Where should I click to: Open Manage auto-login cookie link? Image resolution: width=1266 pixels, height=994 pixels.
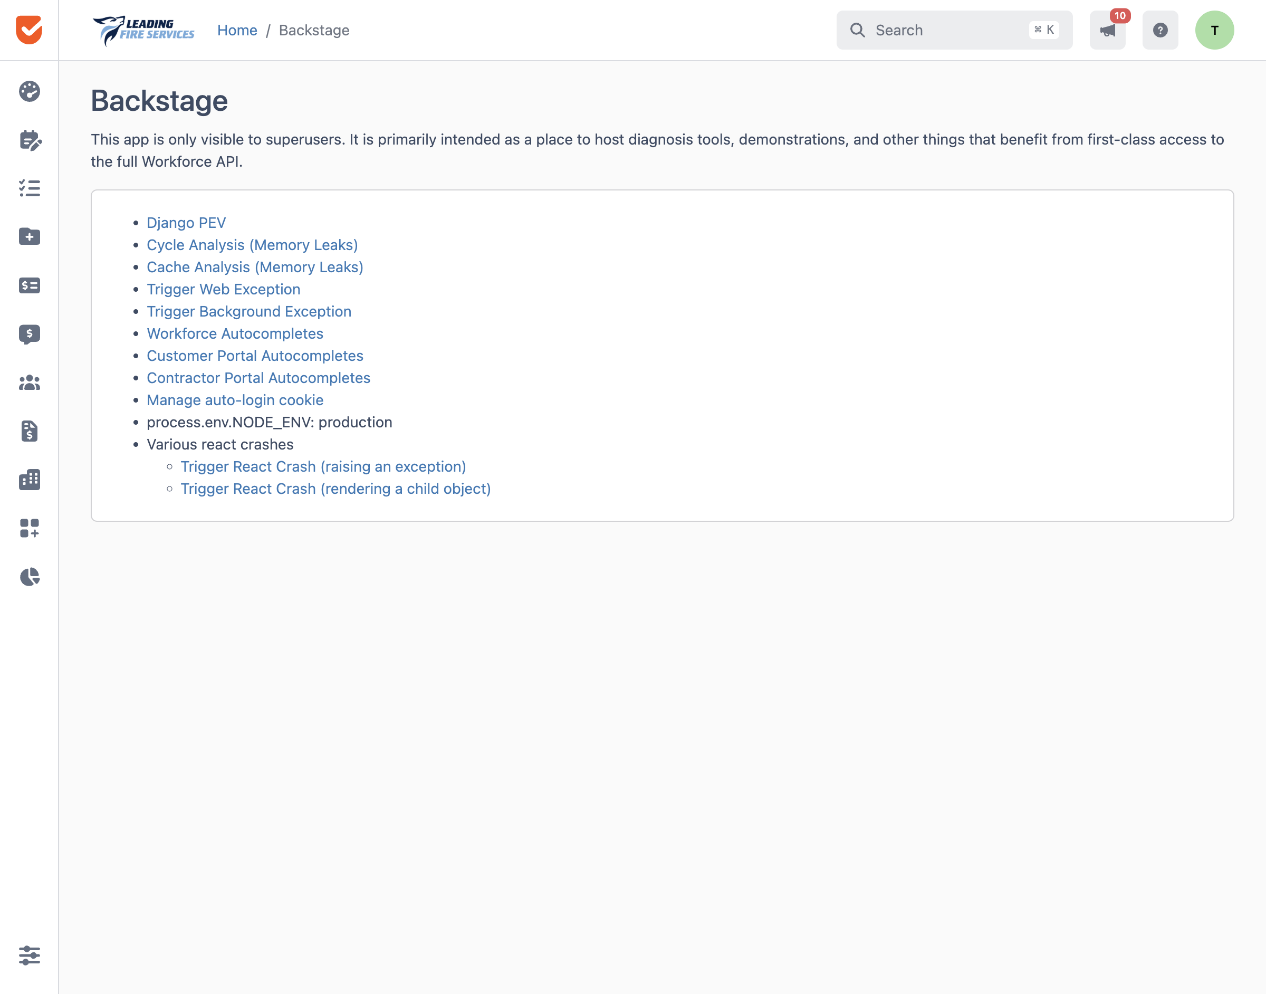[235, 400]
